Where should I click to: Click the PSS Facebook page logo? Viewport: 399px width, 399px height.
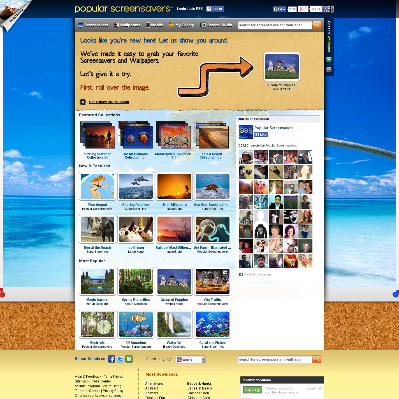(x=246, y=132)
